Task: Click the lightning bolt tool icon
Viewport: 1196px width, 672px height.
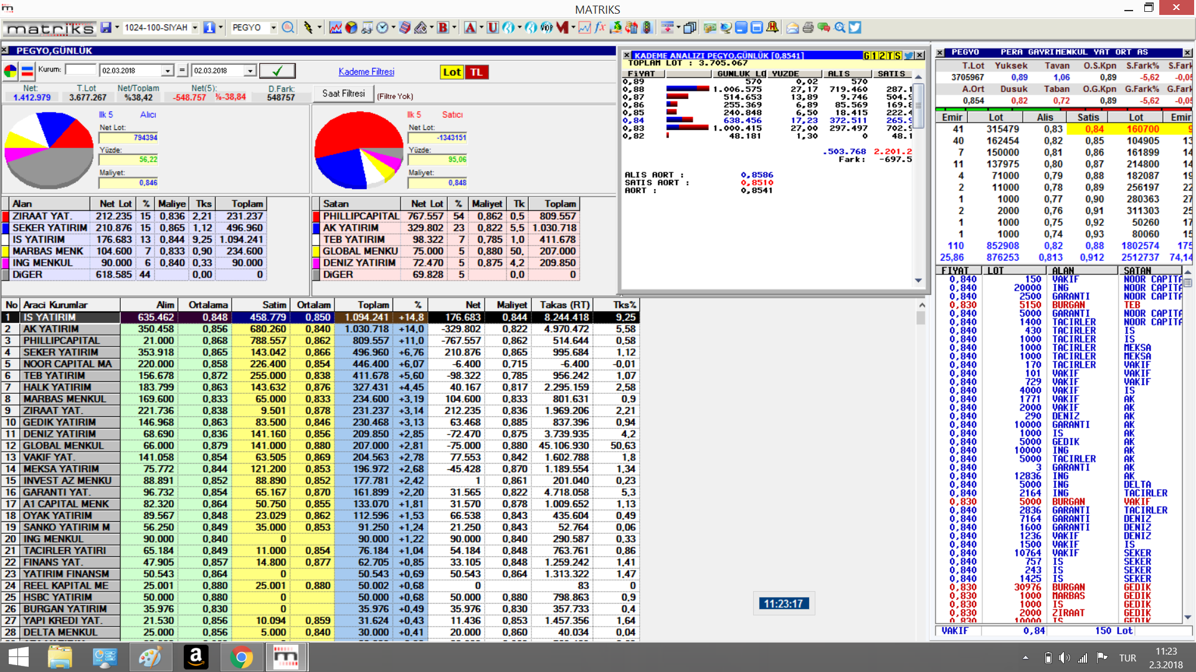Action: 308,27
